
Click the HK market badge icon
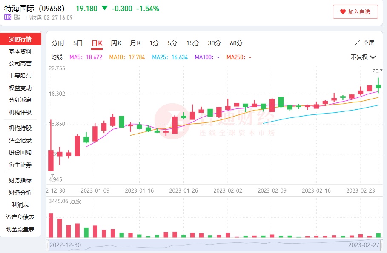coord(8,17)
